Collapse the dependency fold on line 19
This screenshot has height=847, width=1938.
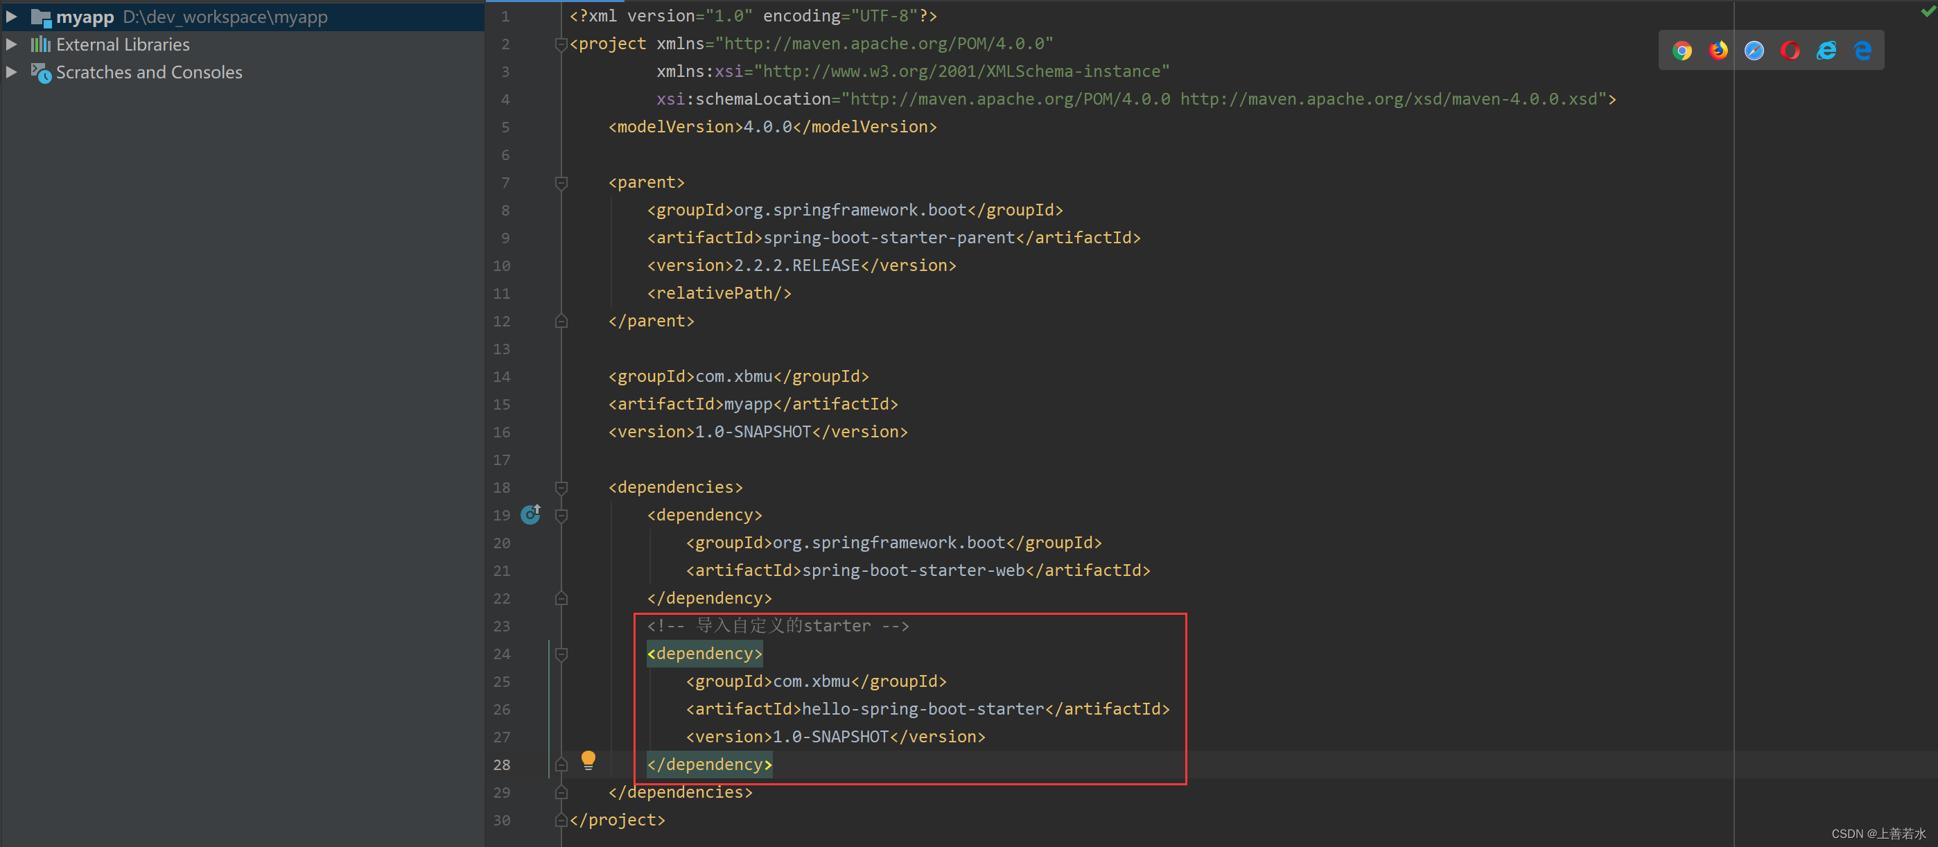pos(561,515)
